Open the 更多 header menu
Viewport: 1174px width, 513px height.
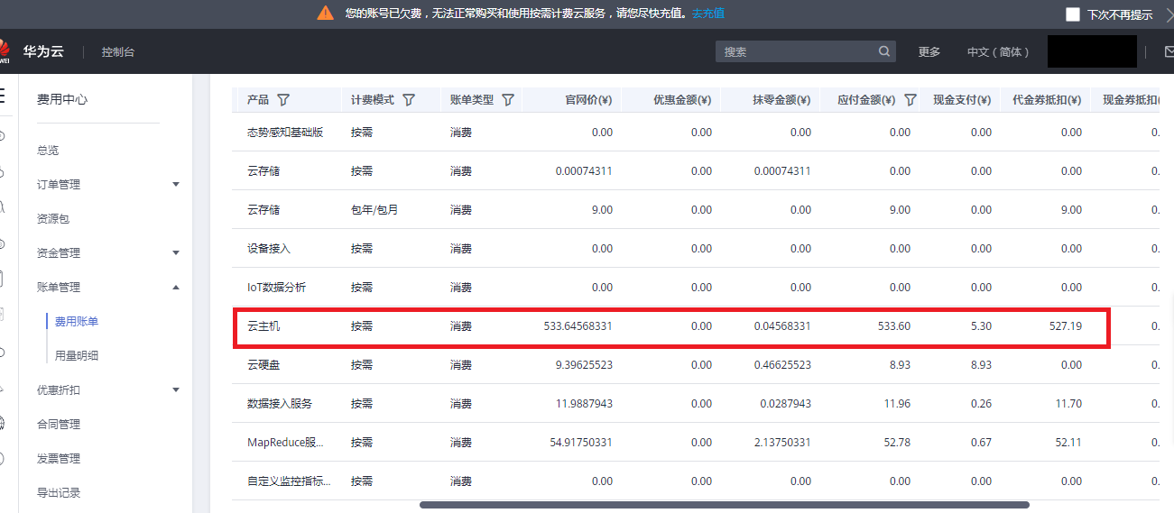[929, 51]
